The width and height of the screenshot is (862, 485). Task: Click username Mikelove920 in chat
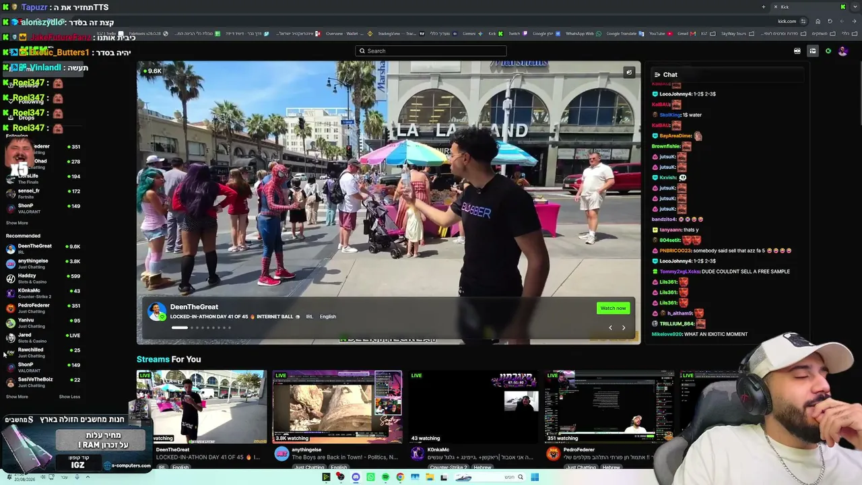click(x=667, y=334)
